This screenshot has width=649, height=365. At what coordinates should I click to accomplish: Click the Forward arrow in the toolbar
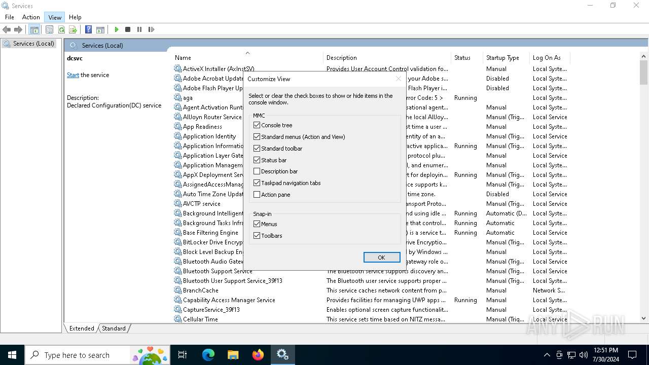click(18, 29)
